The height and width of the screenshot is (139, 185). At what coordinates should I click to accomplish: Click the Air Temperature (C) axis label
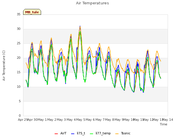coord(4,65)
